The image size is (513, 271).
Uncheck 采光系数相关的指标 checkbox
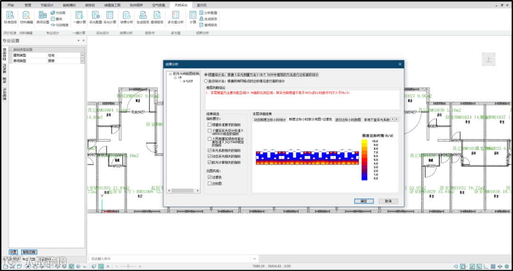coord(210,151)
